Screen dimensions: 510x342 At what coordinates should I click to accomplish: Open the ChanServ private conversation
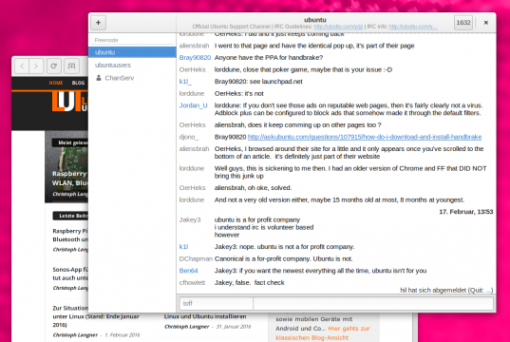[x=132, y=78]
